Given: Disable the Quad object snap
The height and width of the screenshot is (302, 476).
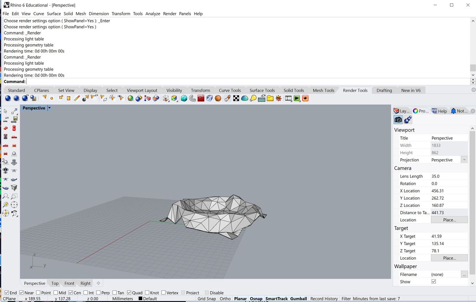Looking at the screenshot, I should coord(129,293).
